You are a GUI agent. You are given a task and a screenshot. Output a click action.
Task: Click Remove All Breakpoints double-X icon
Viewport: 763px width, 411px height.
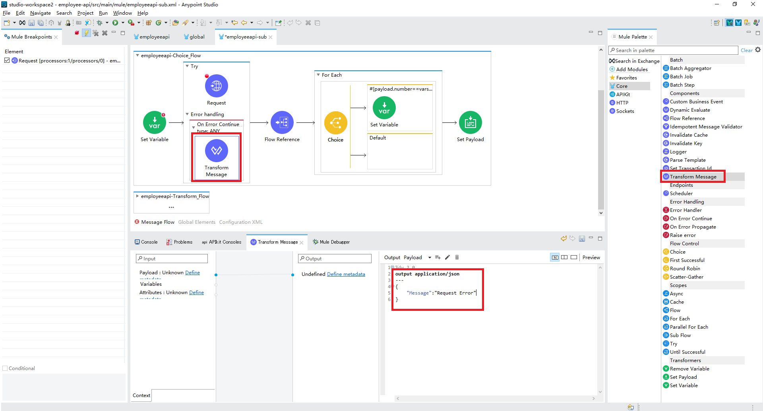(96, 33)
